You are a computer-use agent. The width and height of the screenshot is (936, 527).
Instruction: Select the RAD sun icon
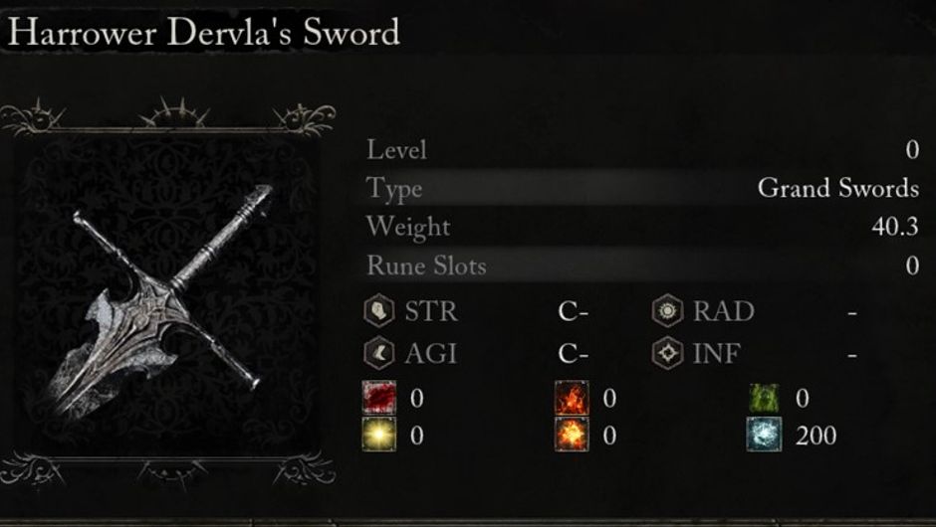[667, 311]
